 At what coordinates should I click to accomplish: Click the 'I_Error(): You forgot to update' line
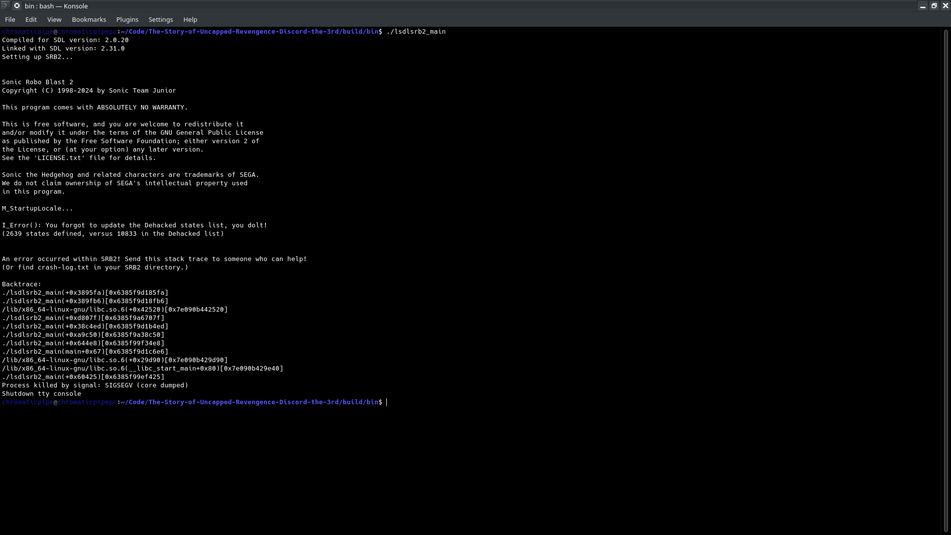pyautogui.click(x=135, y=225)
